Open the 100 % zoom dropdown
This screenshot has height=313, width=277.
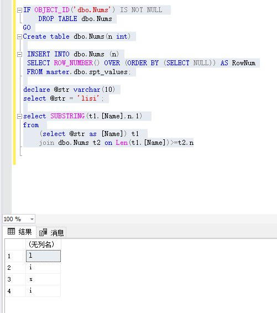(x=32, y=219)
